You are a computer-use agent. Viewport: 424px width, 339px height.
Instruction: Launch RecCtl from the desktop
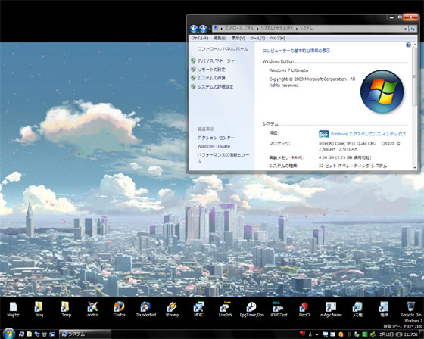point(304,309)
